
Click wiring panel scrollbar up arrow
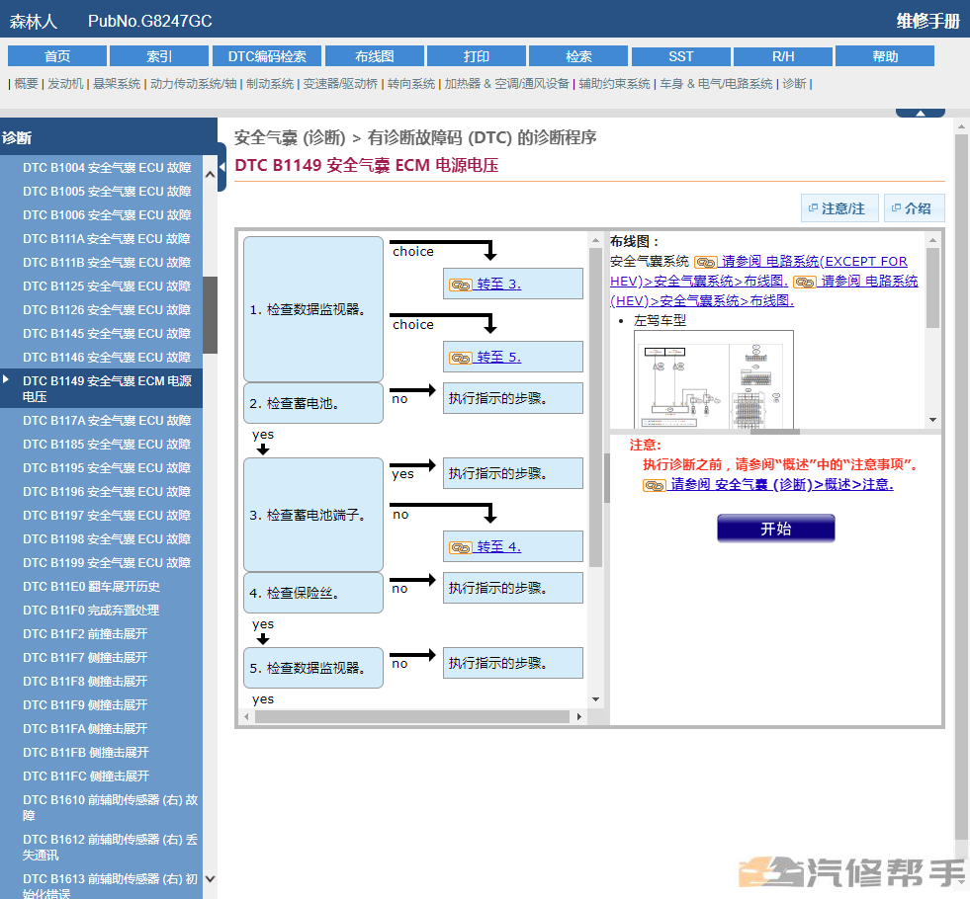932,240
